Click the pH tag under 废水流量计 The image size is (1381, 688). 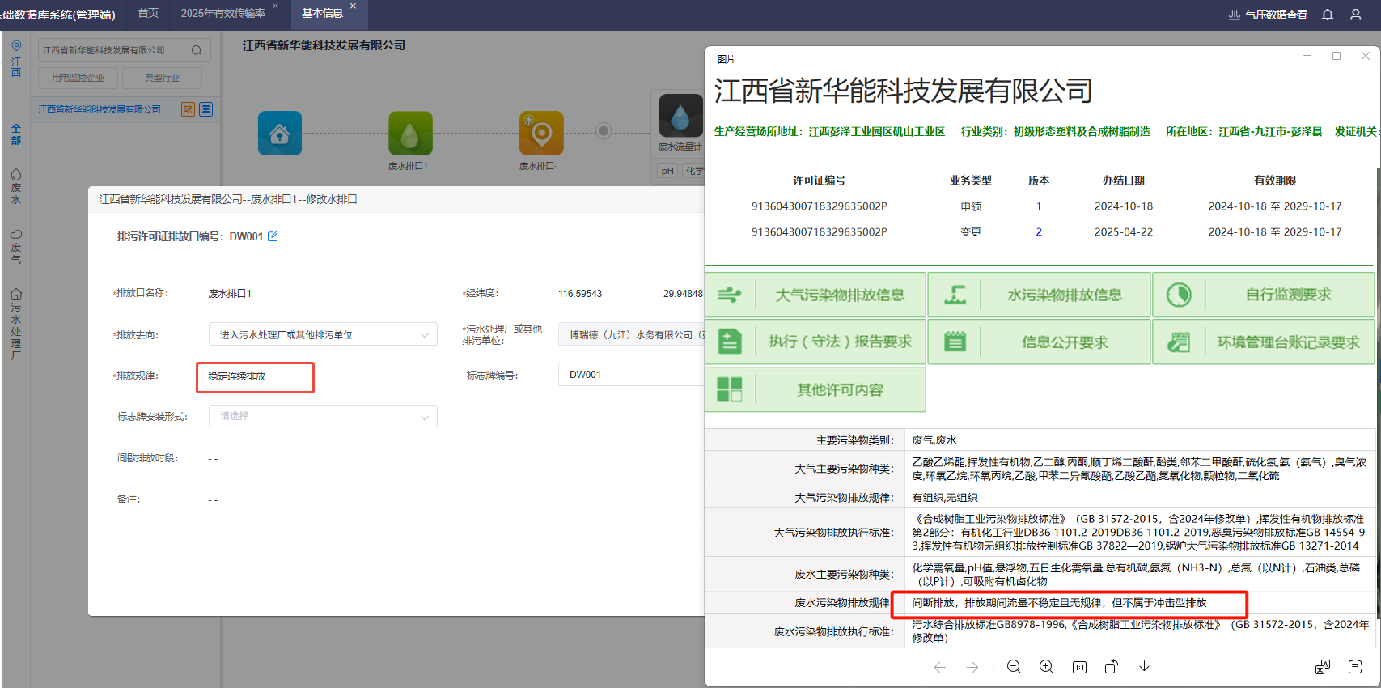click(667, 171)
